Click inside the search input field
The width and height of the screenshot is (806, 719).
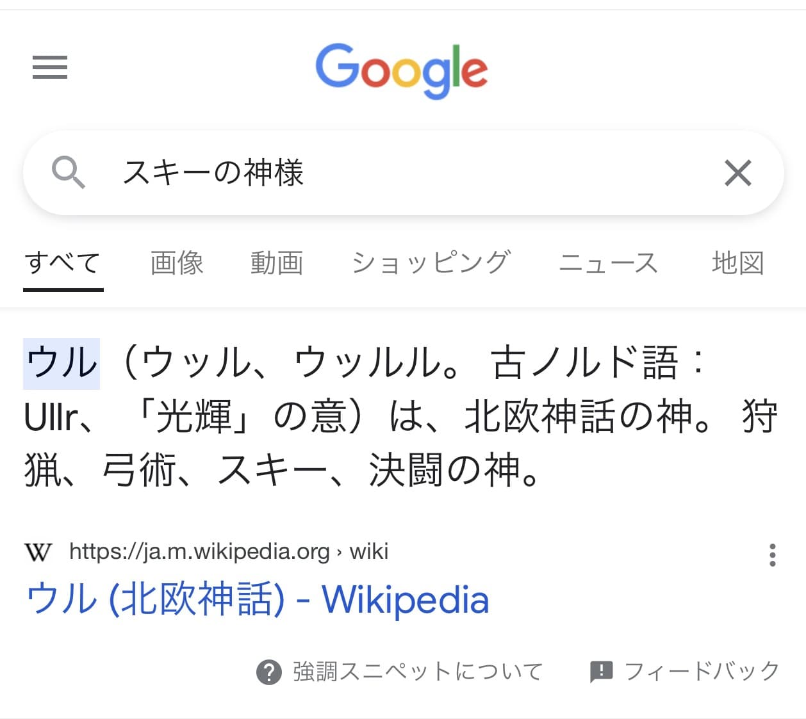[x=384, y=173]
